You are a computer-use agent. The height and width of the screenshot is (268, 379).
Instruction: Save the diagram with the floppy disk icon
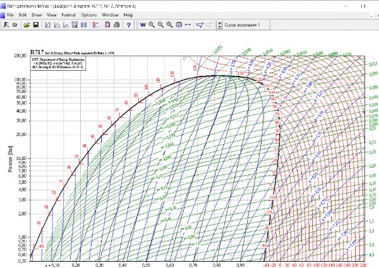36,25
